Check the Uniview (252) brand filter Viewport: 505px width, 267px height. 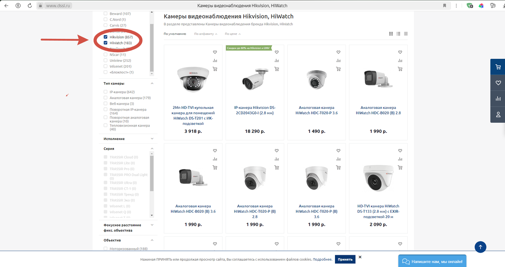(x=106, y=61)
